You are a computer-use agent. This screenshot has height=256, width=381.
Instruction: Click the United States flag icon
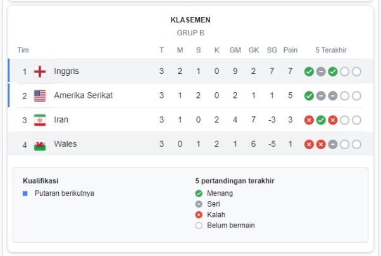coord(40,95)
